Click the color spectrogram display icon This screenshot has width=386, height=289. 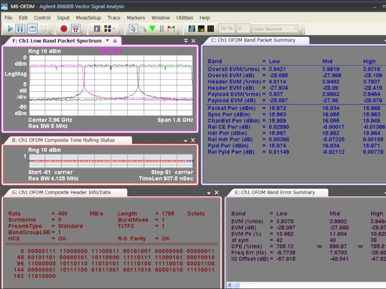(192, 29)
